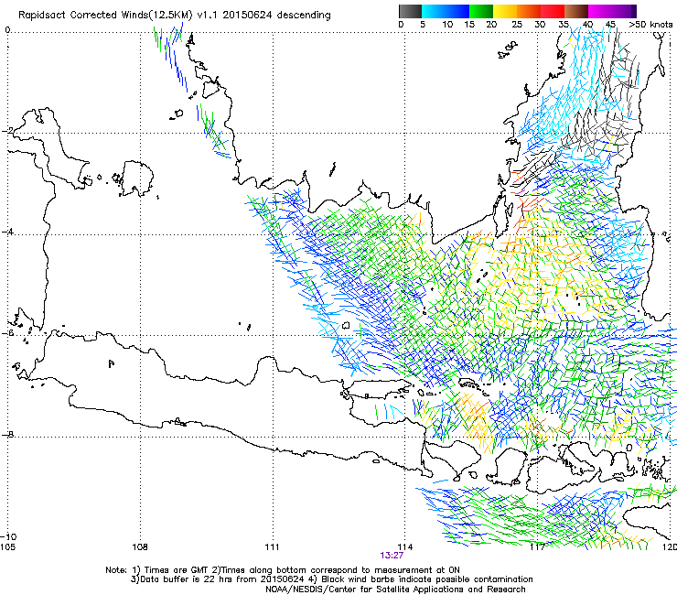This screenshot has width=677, height=595.
Task: Click the cyan-blue 5-15 knots swatch
Action: [x=446, y=11]
